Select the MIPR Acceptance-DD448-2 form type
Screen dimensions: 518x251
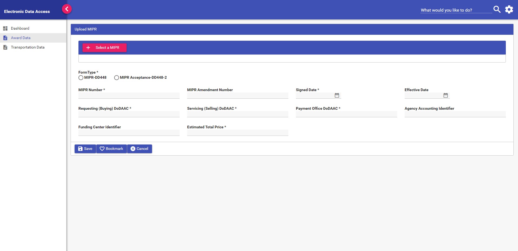pos(117,78)
